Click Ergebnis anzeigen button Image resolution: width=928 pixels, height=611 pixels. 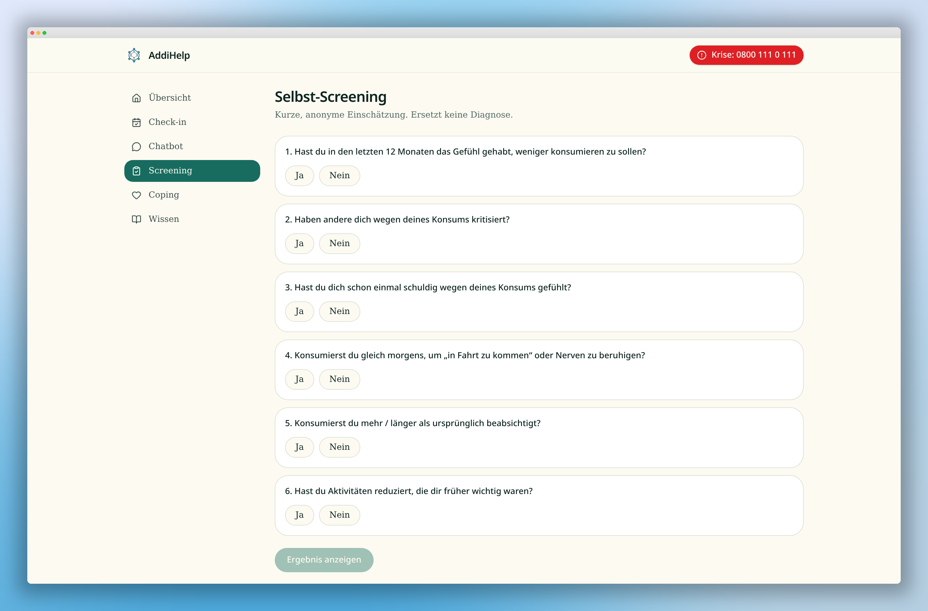coord(324,559)
